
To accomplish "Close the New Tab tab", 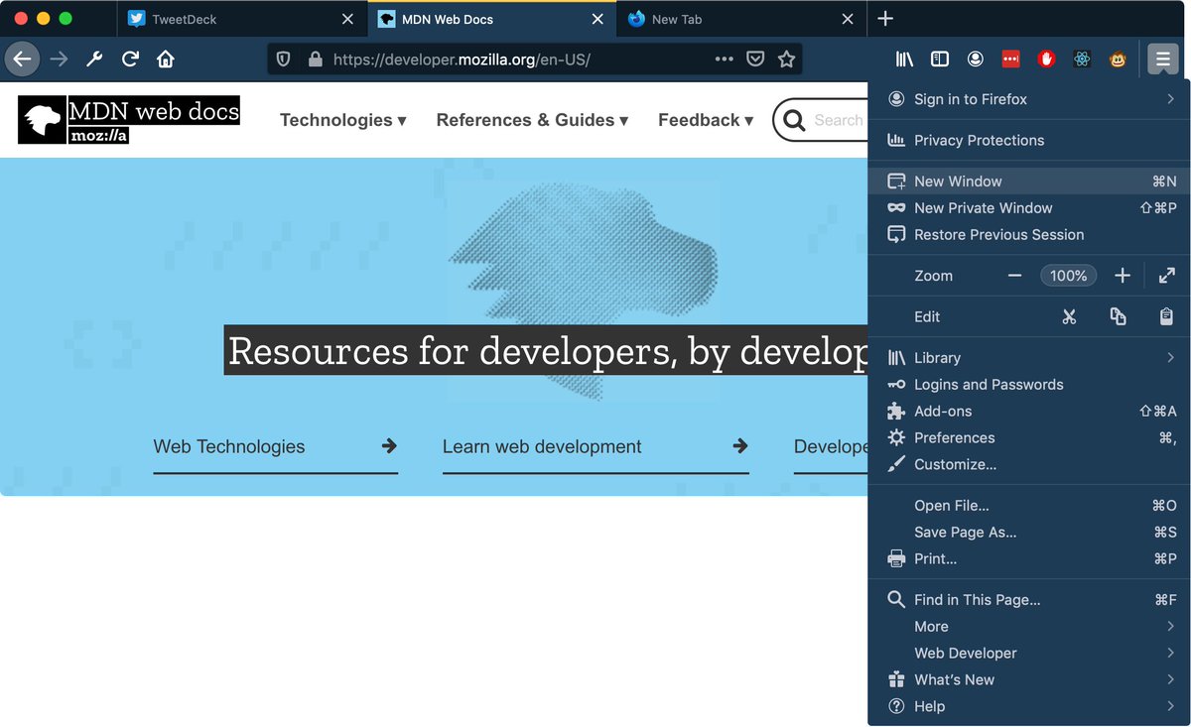I will (x=848, y=19).
